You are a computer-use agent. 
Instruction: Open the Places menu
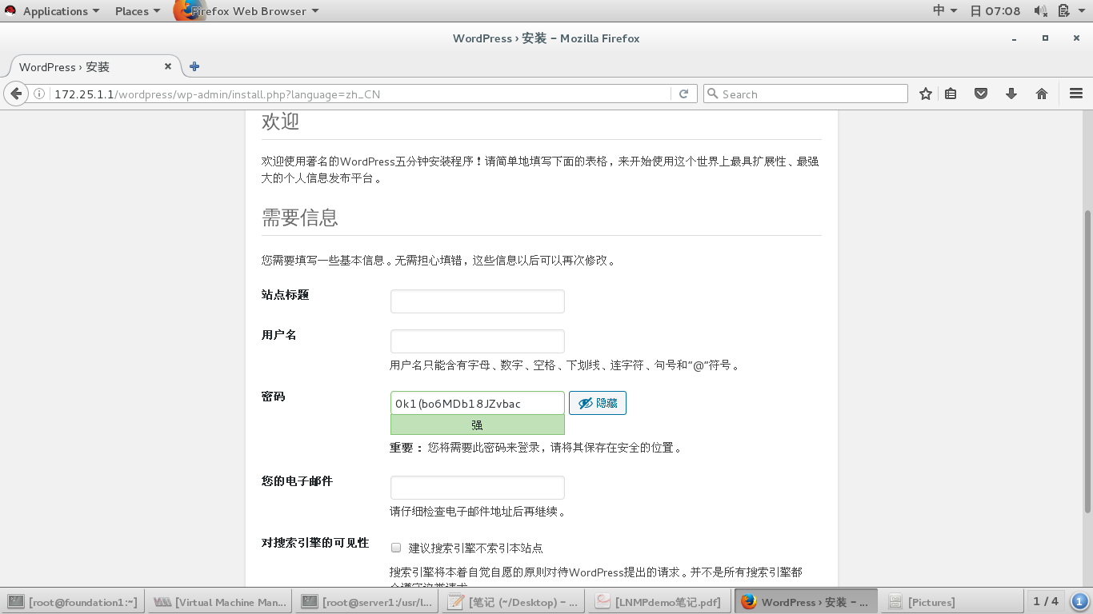point(137,11)
